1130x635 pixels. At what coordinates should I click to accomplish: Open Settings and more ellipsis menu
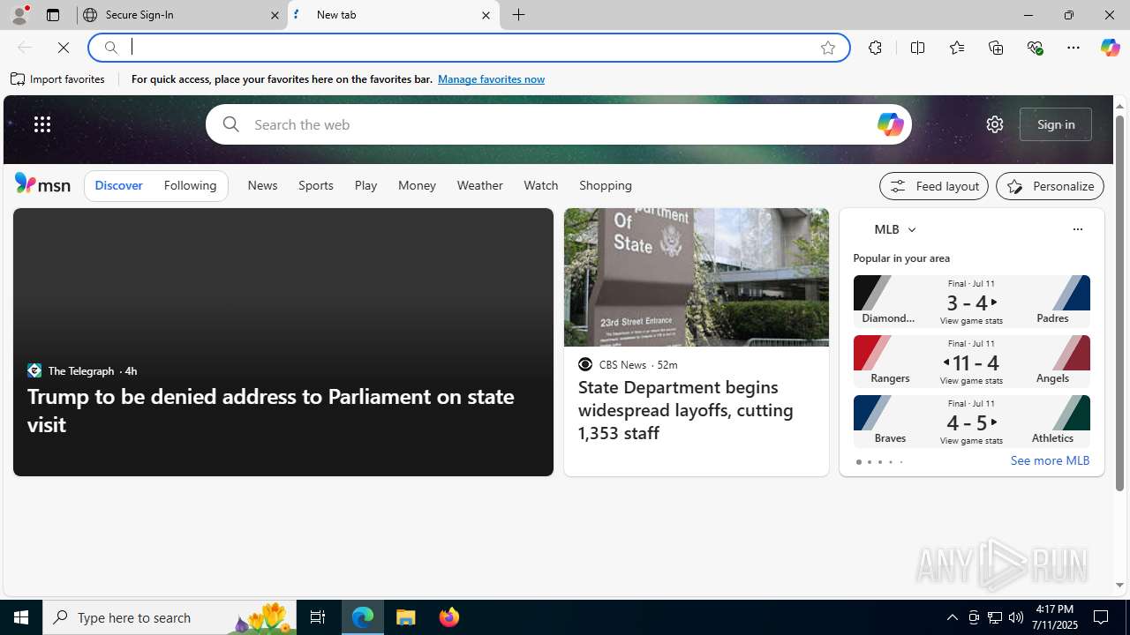tap(1073, 48)
